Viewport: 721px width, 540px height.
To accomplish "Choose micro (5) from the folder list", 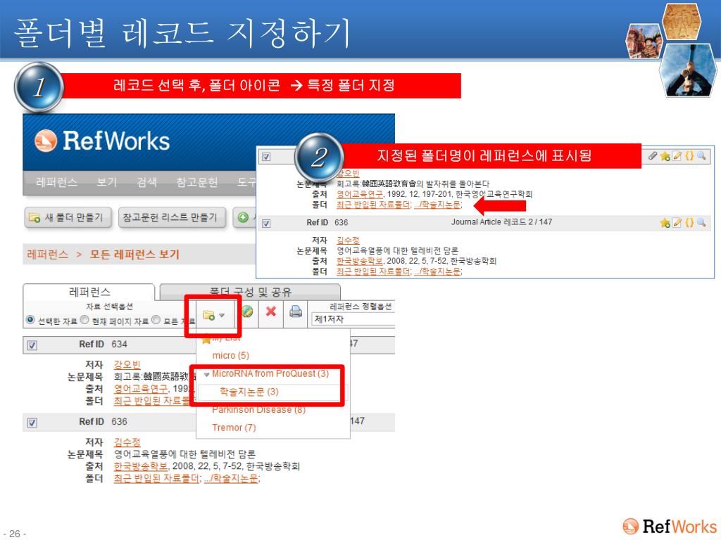I will (x=231, y=355).
